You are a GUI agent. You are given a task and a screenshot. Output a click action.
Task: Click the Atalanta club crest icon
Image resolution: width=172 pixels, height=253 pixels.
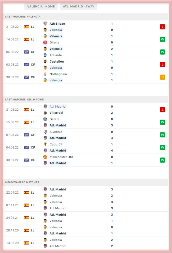click(x=45, y=55)
